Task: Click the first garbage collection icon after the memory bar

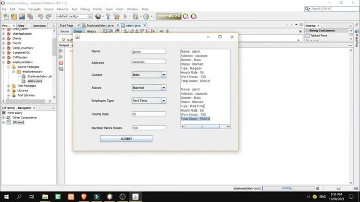Action: point(186,16)
